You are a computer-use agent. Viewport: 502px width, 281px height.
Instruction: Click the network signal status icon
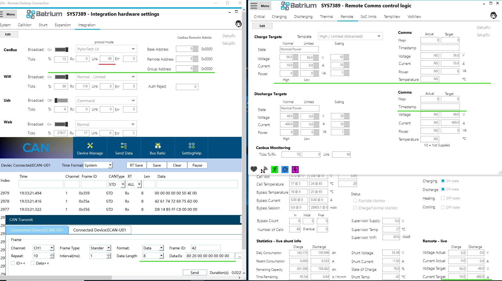point(264,170)
